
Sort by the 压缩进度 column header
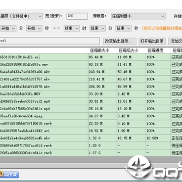[158, 51]
